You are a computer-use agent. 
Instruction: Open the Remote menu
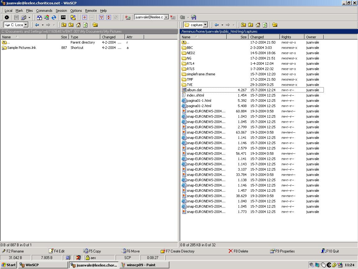[x=91, y=11]
